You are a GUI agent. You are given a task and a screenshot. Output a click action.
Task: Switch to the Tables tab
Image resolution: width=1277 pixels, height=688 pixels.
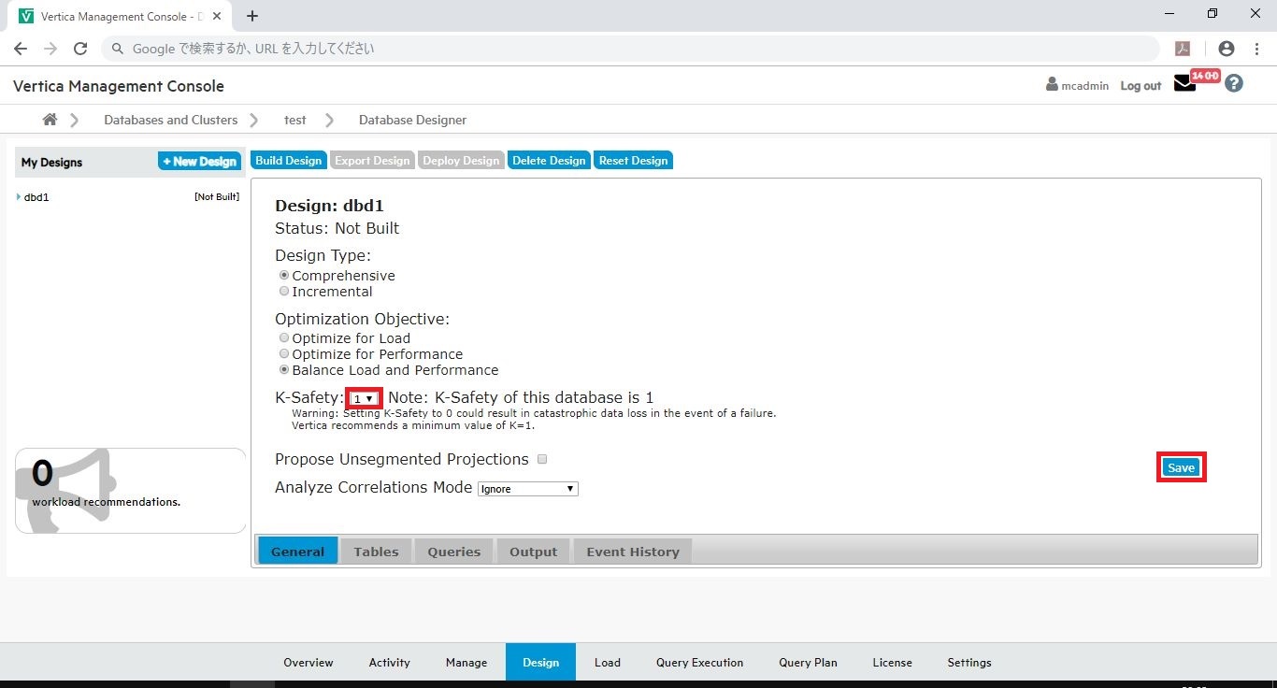pyautogui.click(x=376, y=552)
